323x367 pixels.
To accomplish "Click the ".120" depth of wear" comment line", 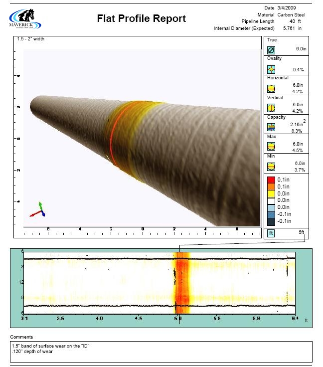I will click(32, 352).
